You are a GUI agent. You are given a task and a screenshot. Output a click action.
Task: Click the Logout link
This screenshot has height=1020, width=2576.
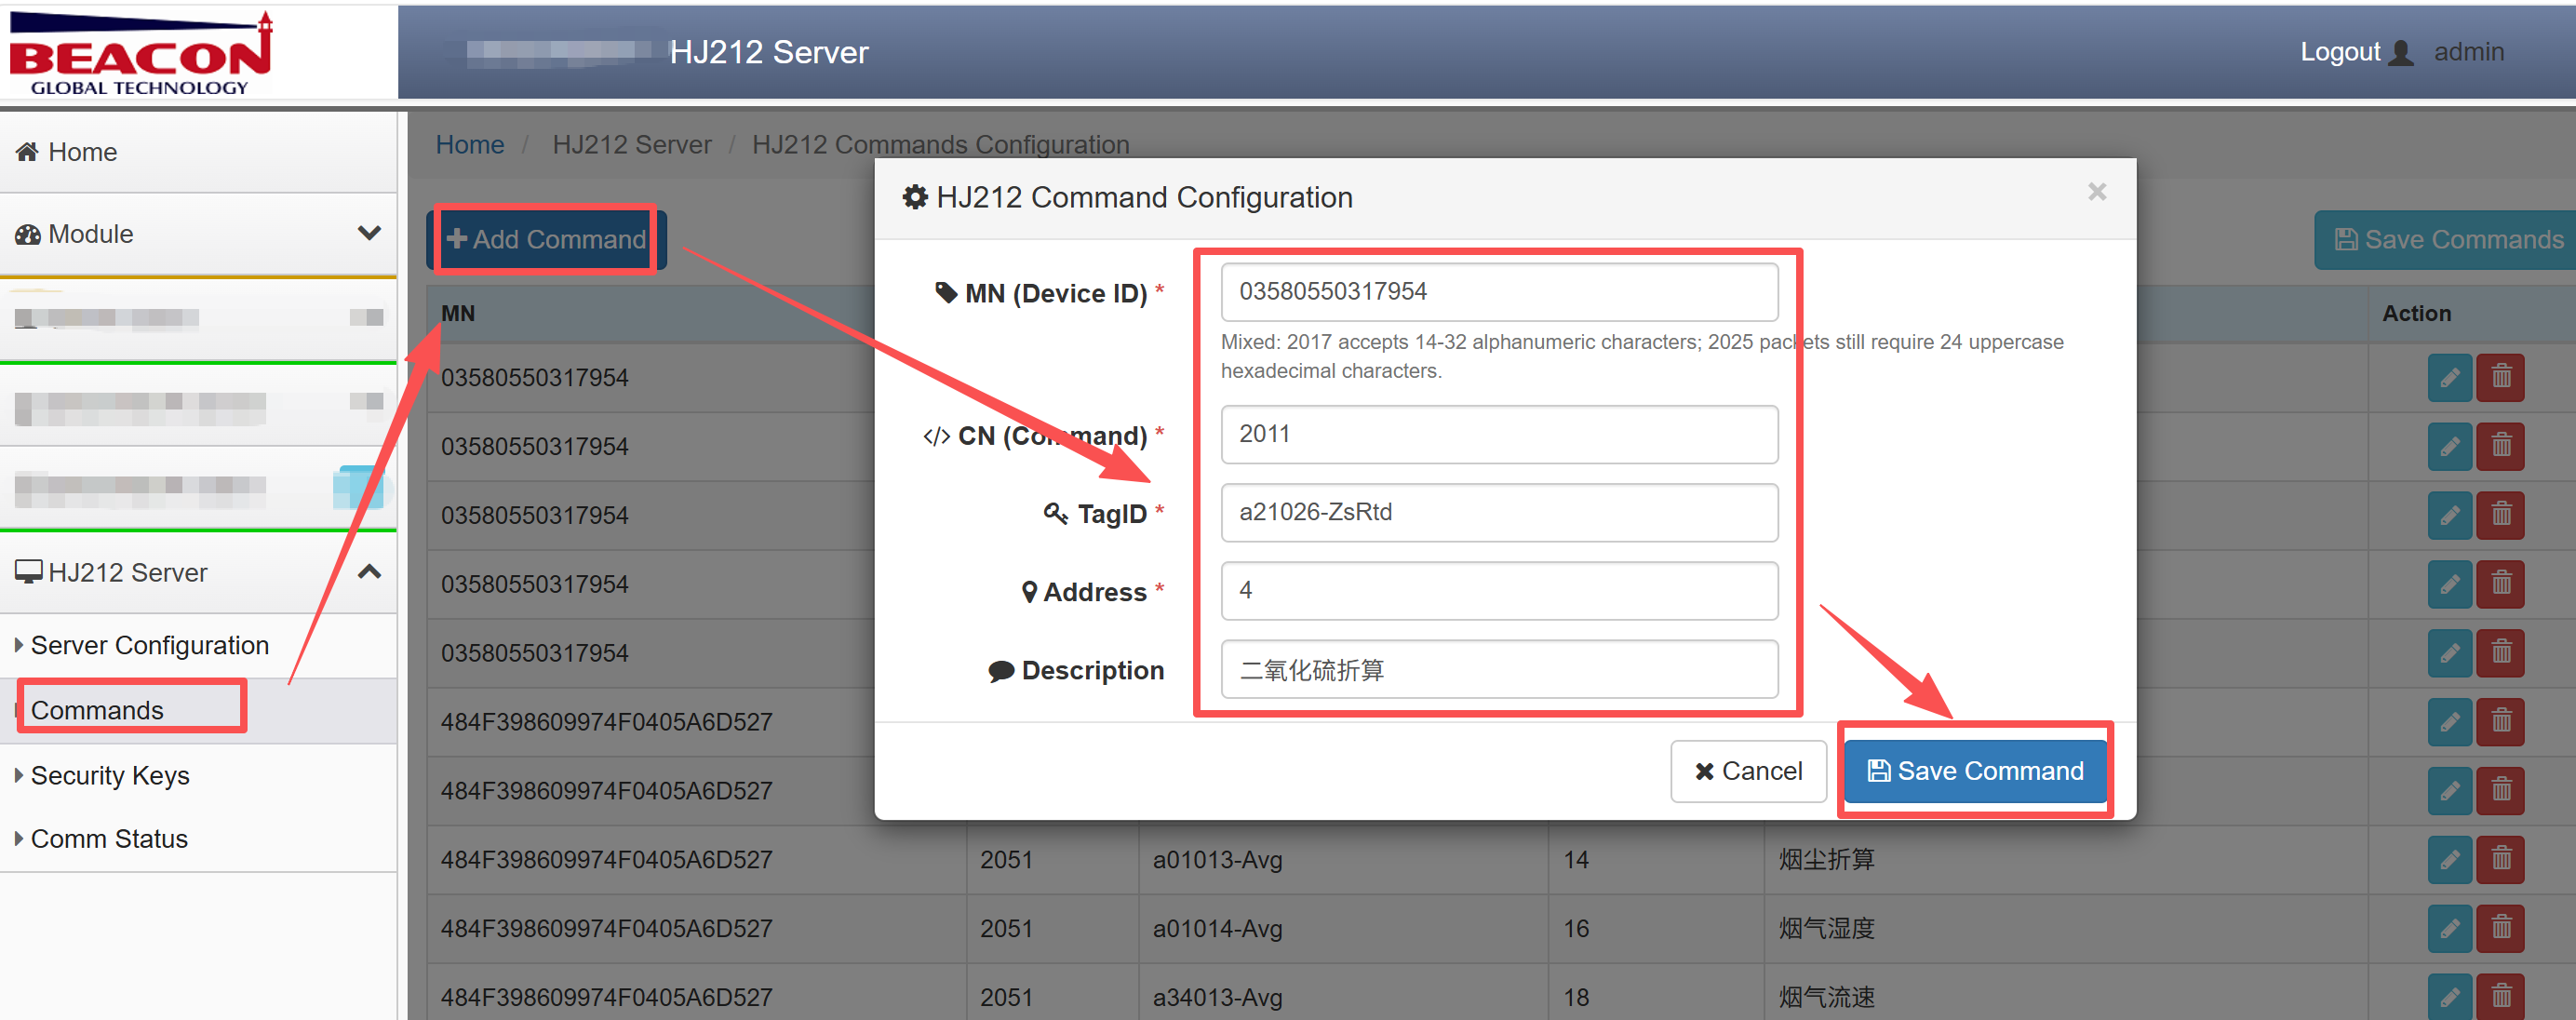tap(2340, 52)
